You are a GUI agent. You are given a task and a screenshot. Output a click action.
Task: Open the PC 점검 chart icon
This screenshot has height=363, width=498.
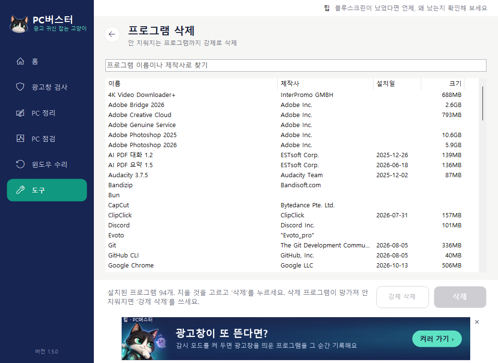(x=20, y=139)
